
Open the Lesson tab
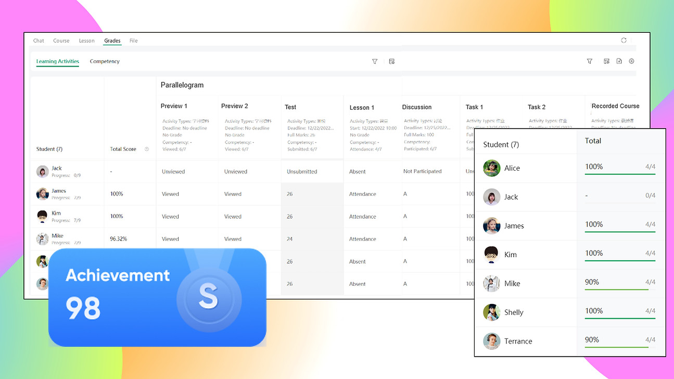point(87,41)
